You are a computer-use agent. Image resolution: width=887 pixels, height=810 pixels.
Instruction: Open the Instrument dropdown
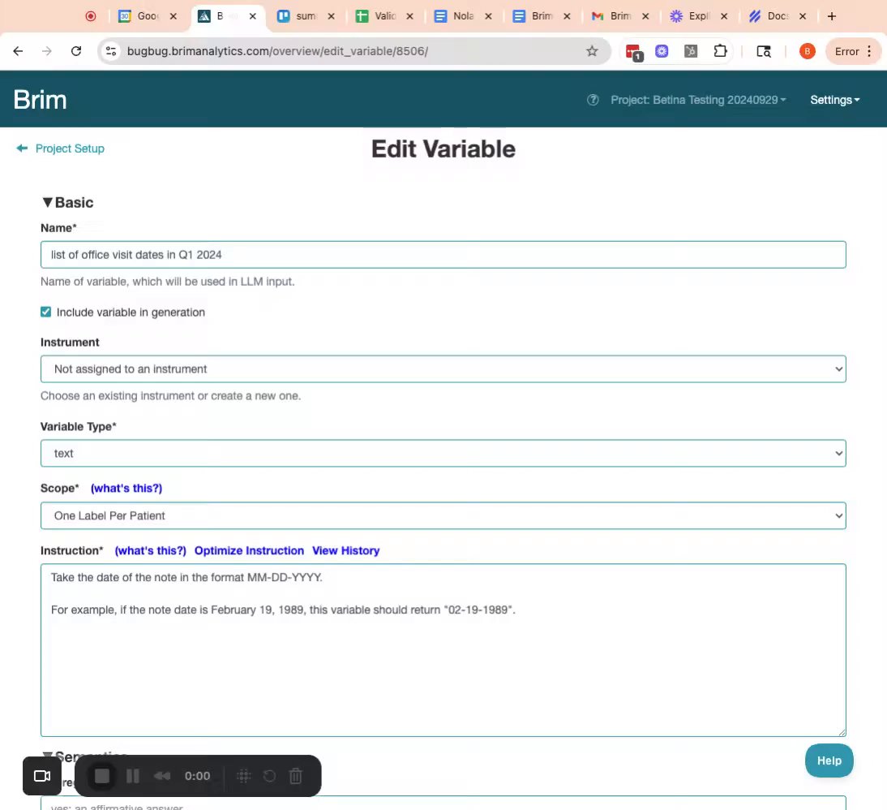443,368
